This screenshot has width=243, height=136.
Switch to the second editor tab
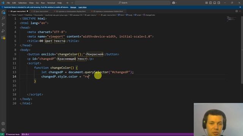(41, 11)
